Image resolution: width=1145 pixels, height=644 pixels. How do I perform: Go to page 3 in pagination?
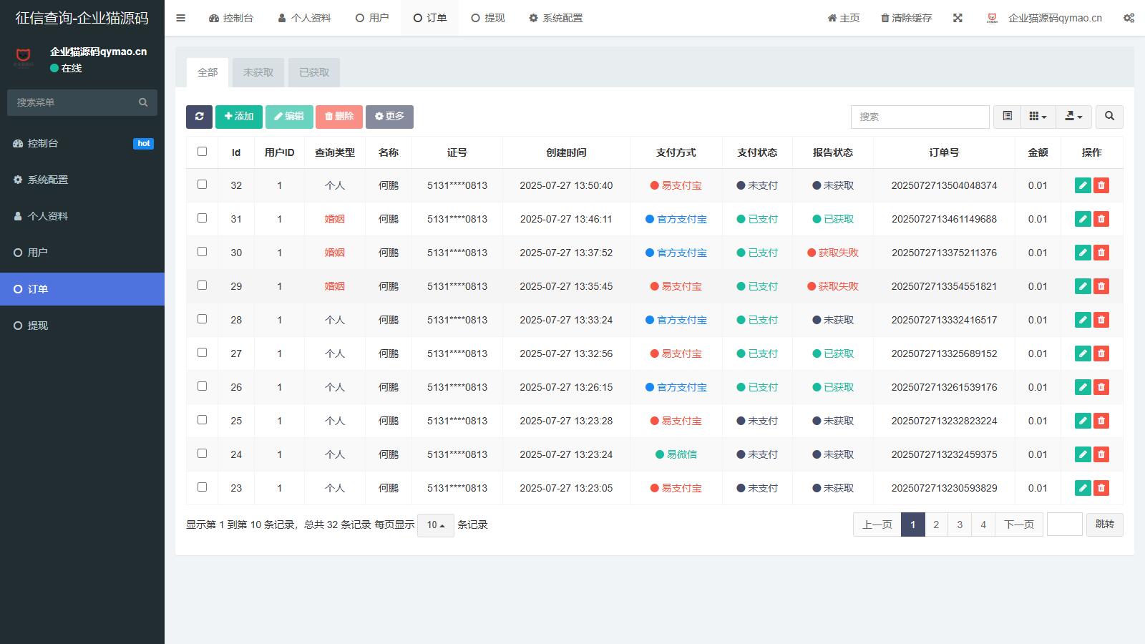(x=960, y=525)
